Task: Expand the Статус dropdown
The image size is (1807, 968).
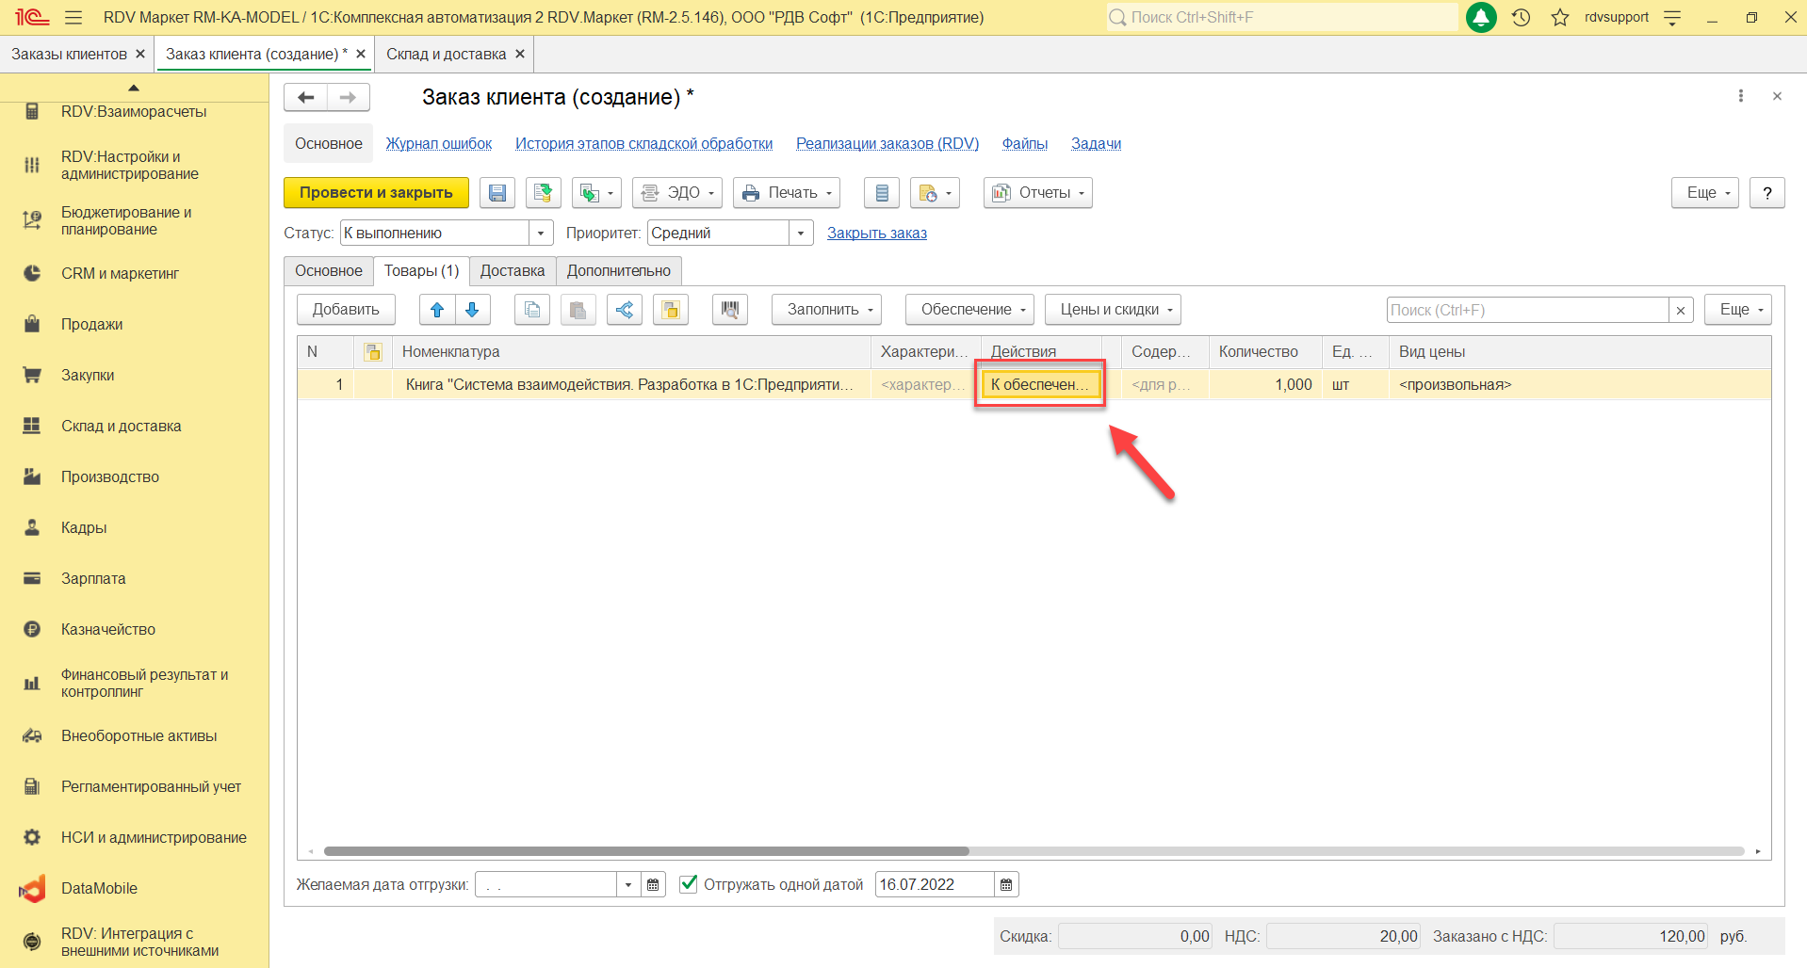Action: pos(541,234)
